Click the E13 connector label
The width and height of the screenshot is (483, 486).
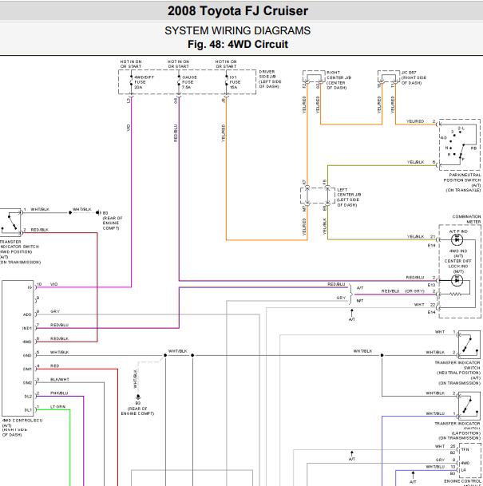[x=432, y=285]
